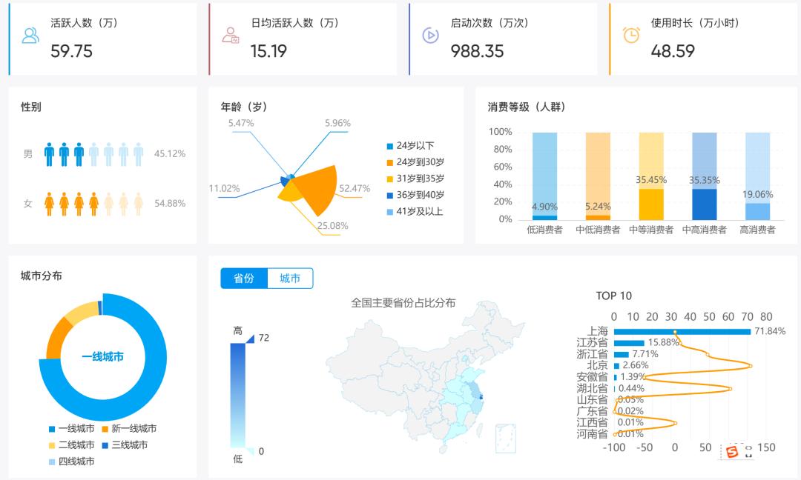Image resolution: width=801 pixels, height=480 pixels.
Task: Select the 省份 tab
Action: pyautogui.click(x=245, y=279)
